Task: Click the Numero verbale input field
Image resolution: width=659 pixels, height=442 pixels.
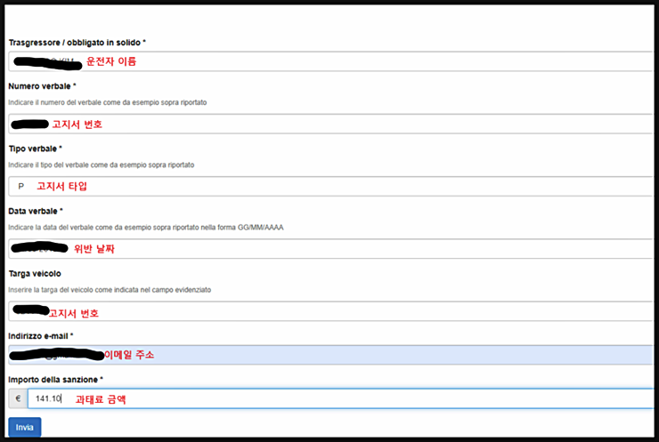Action: 331,124
